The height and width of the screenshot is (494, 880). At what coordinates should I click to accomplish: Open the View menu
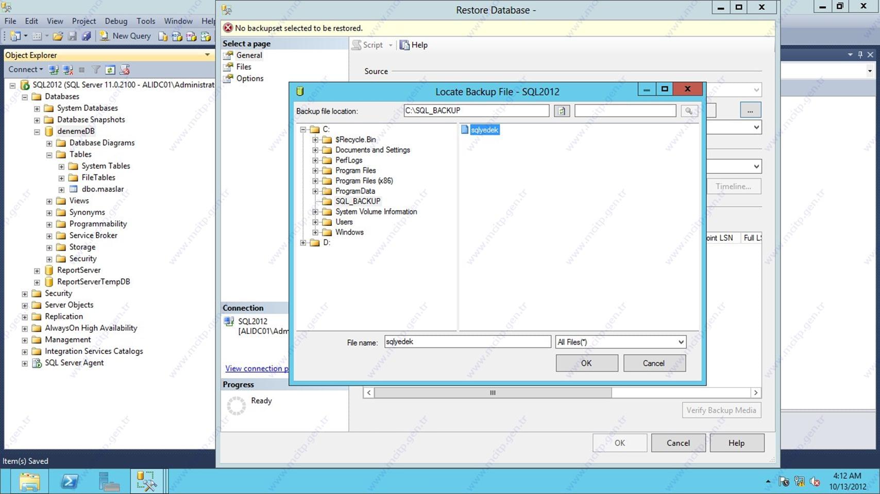[x=55, y=21]
